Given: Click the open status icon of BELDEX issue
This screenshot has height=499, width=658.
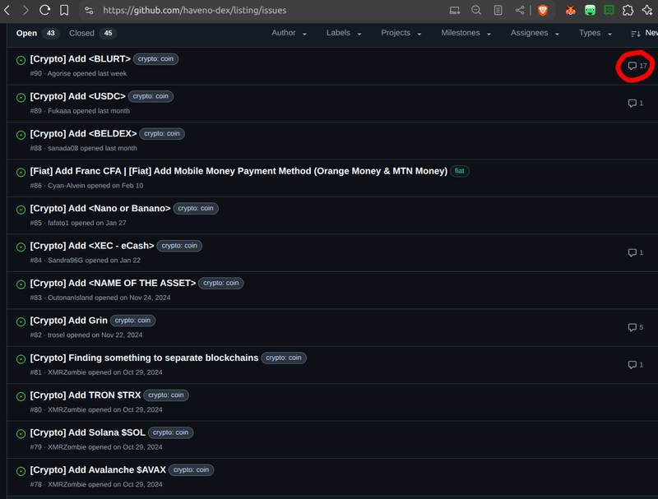Looking at the screenshot, I should tap(21, 135).
